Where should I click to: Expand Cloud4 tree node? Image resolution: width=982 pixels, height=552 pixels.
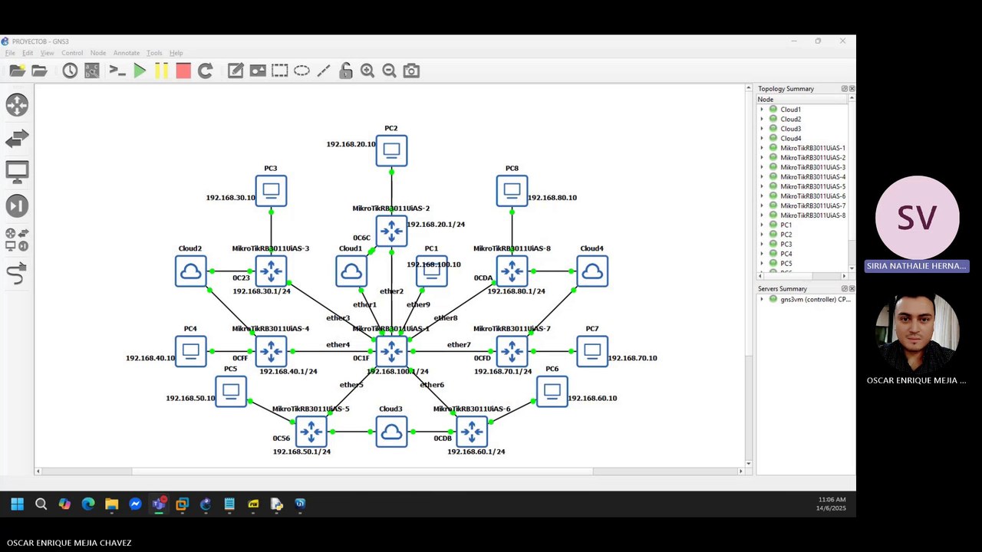tap(762, 138)
